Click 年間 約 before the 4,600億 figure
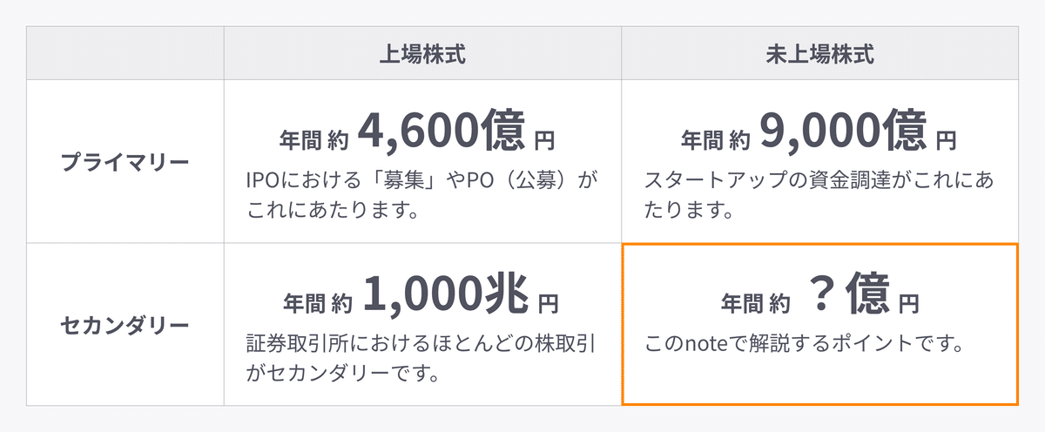The width and height of the screenshot is (1045, 432). (x=313, y=138)
